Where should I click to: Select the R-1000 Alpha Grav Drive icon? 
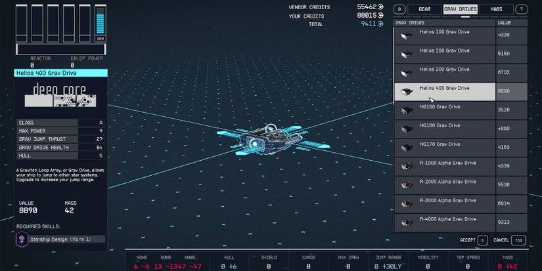point(407,167)
